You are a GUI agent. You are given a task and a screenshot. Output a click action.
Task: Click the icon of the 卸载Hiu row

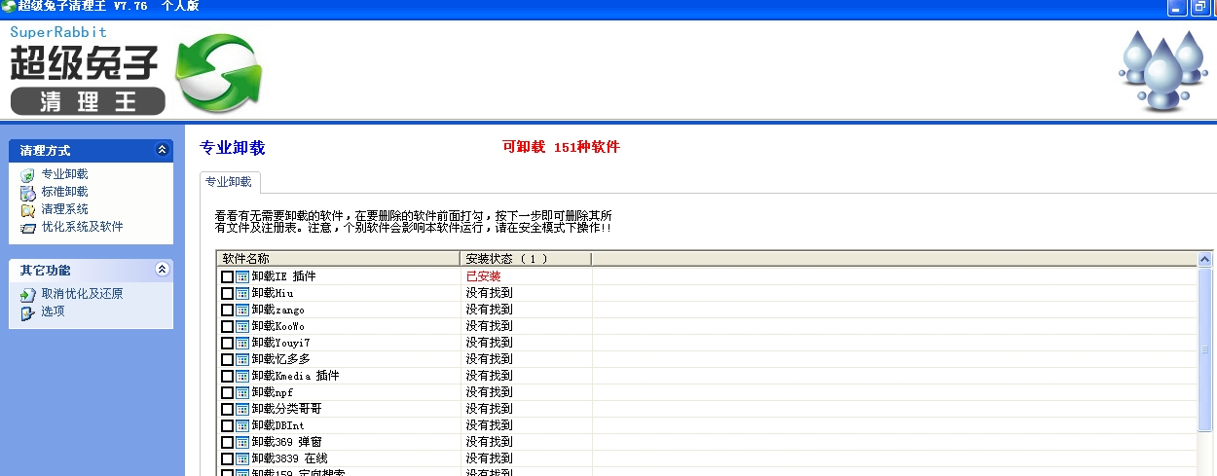[x=242, y=293]
